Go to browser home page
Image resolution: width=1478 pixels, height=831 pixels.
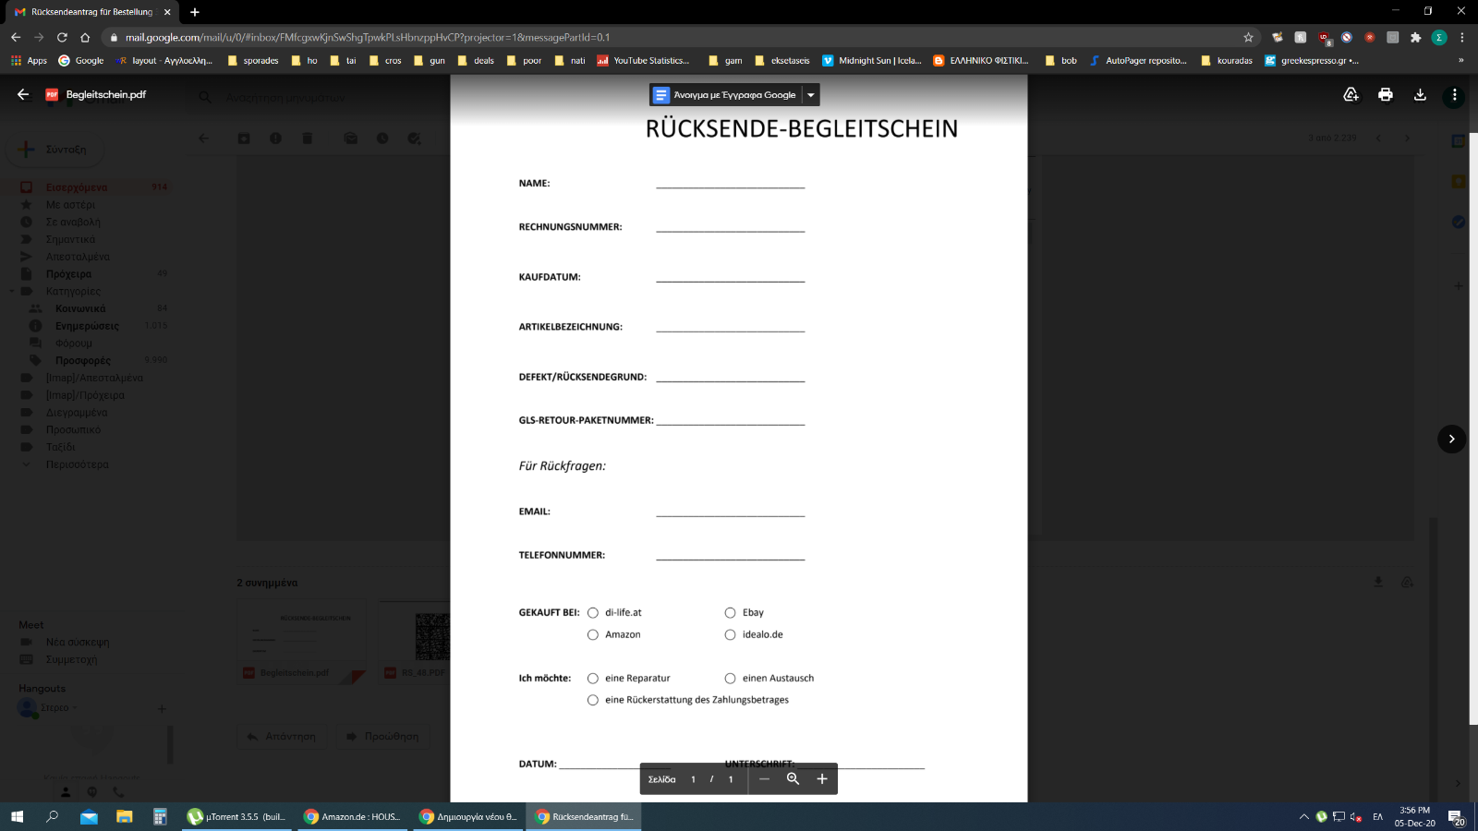coord(85,37)
